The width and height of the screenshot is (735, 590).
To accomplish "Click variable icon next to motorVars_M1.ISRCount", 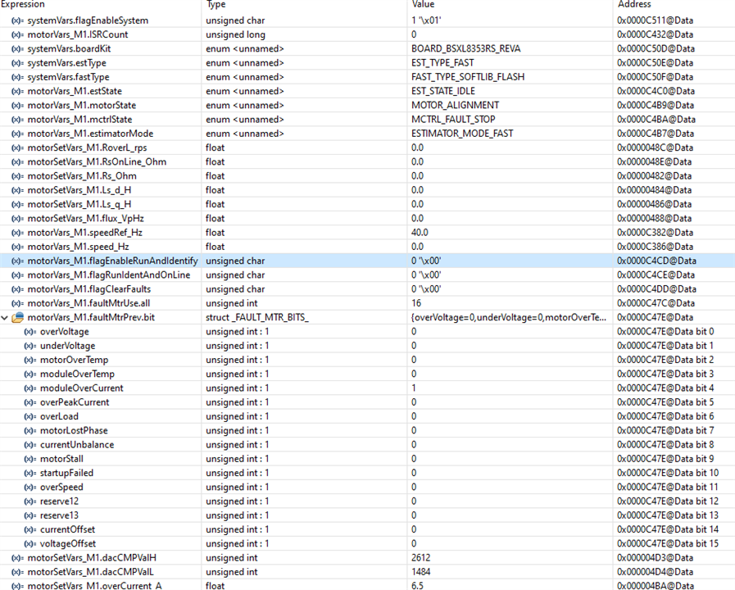I will click(x=17, y=34).
